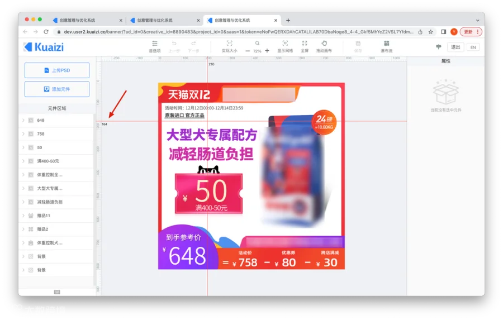Click the Kuaizi logo
This screenshot has height=320, width=503.
[44, 47]
